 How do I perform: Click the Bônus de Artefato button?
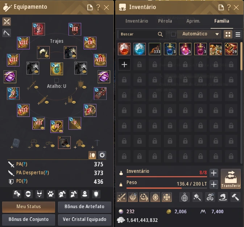(84, 207)
